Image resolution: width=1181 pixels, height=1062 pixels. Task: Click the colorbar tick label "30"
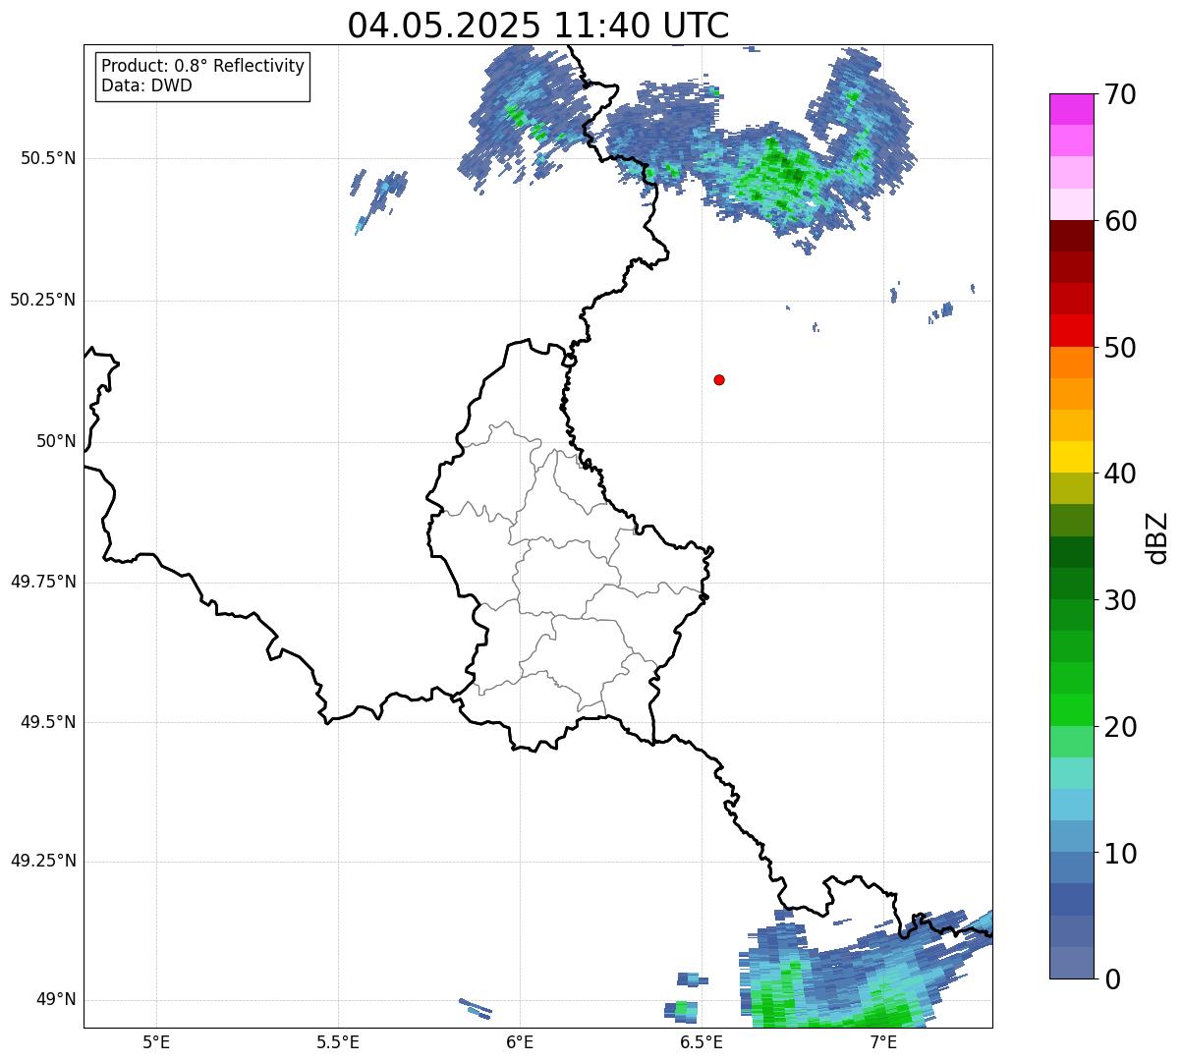tap(1120, 600)
